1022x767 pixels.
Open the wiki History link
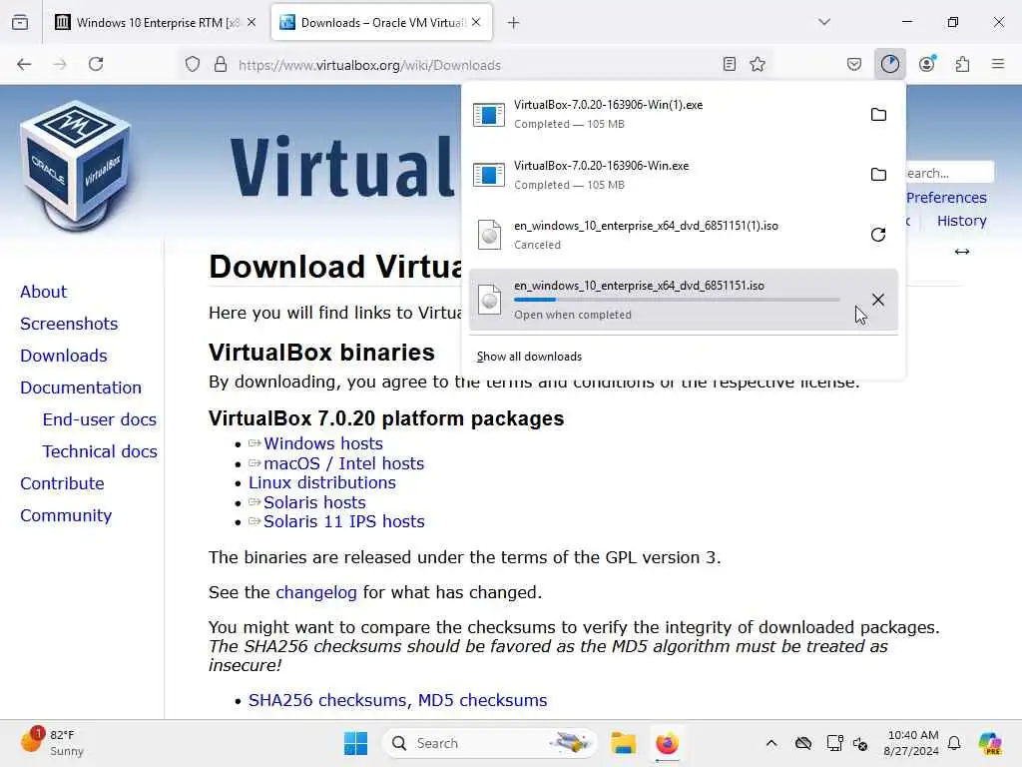(961, 221)
